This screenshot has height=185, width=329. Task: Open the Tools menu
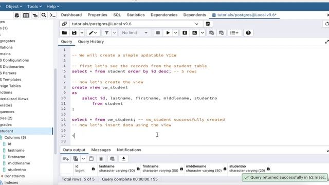click(34, 7)
